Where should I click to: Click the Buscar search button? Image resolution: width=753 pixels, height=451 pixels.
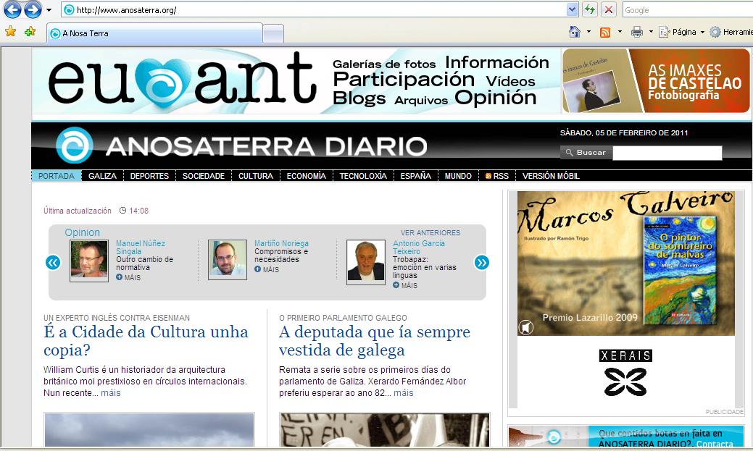586,153
